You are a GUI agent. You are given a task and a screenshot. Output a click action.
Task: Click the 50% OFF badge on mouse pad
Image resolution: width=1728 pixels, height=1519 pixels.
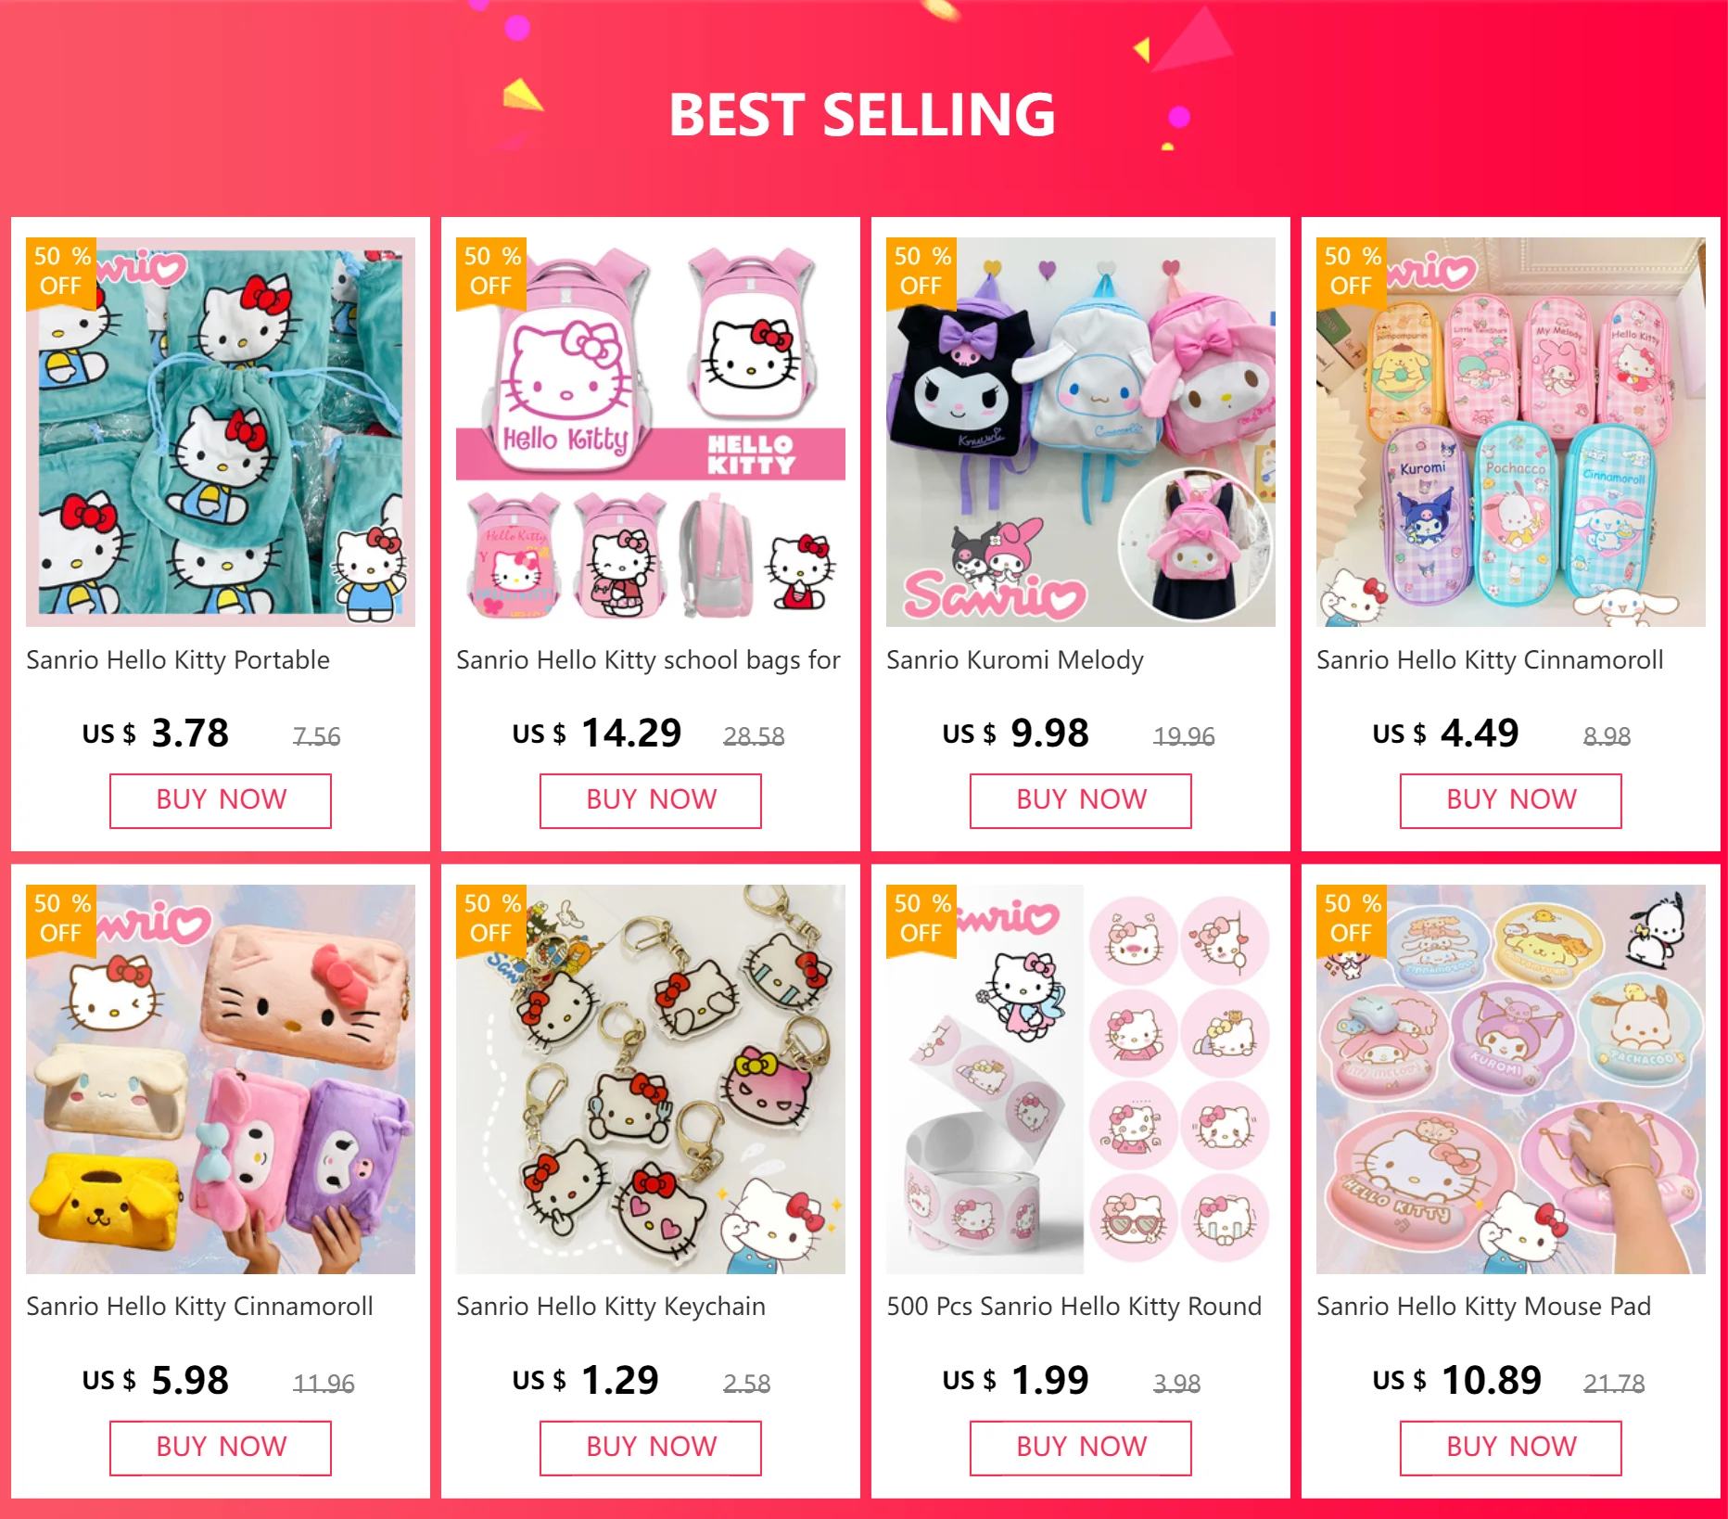click(x=1352, y=919)
